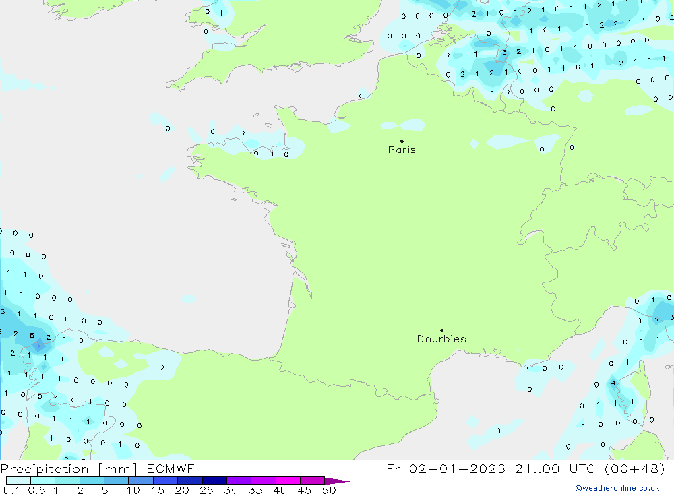Click the ECMWF model label
Image resolution: width=674 pixels, height=494 pixels.
click(x=171, y=469)
